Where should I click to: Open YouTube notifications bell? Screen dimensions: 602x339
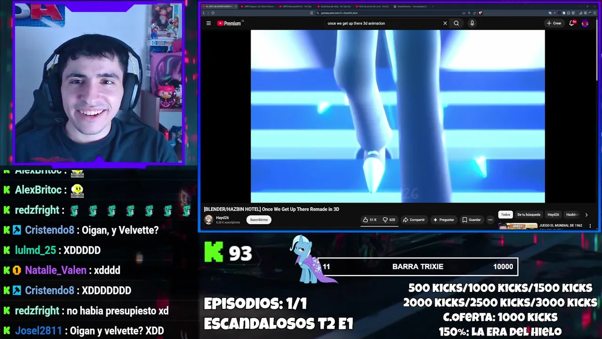(x=572, y=23)
